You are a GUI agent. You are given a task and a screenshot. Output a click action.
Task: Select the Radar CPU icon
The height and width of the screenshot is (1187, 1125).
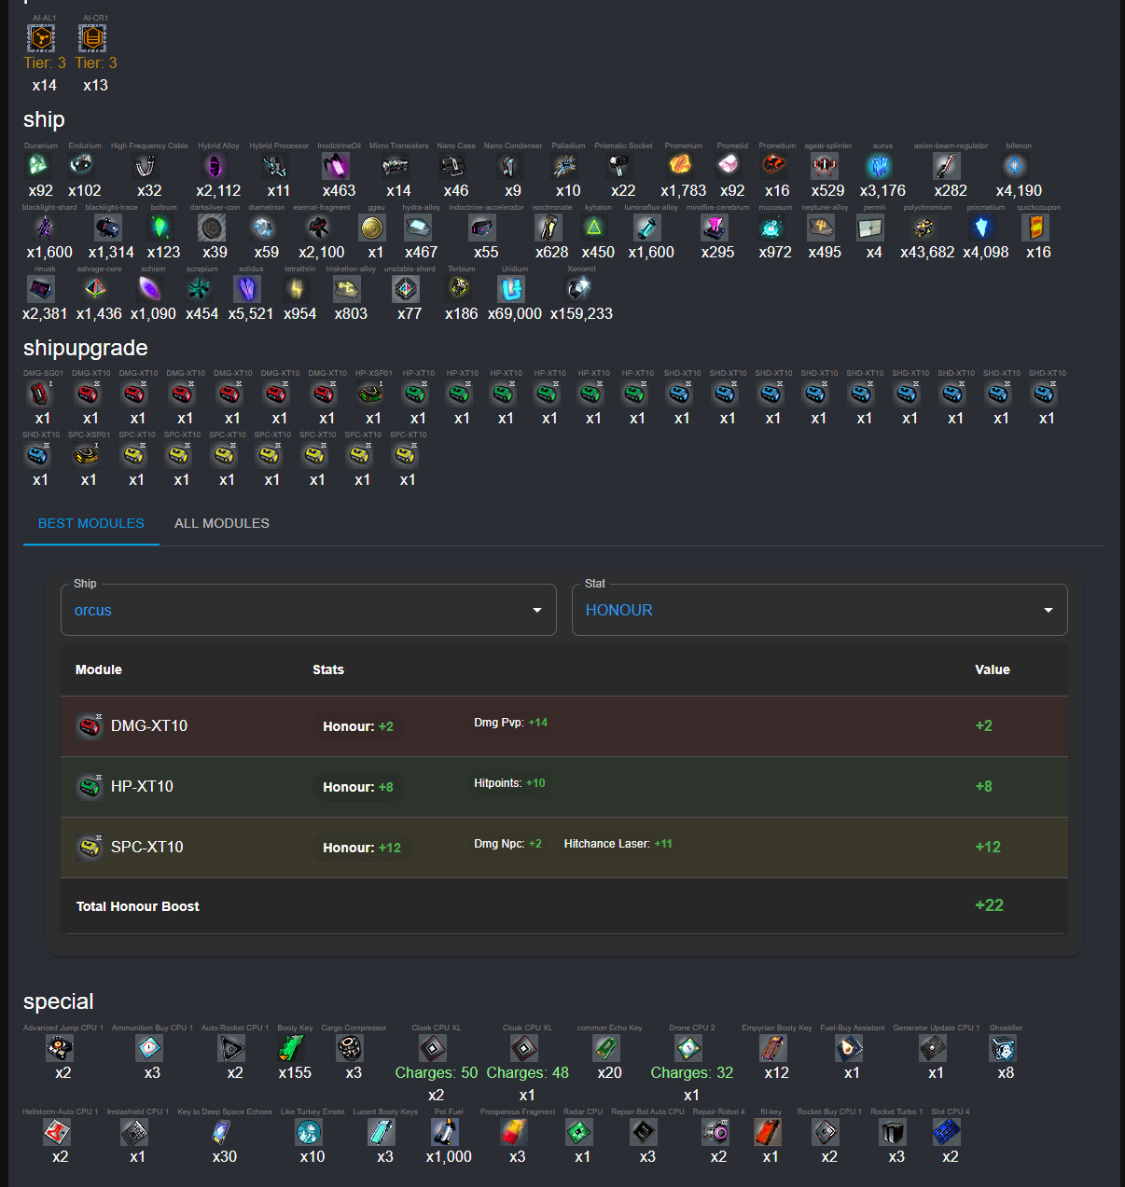coord(579,1132)
